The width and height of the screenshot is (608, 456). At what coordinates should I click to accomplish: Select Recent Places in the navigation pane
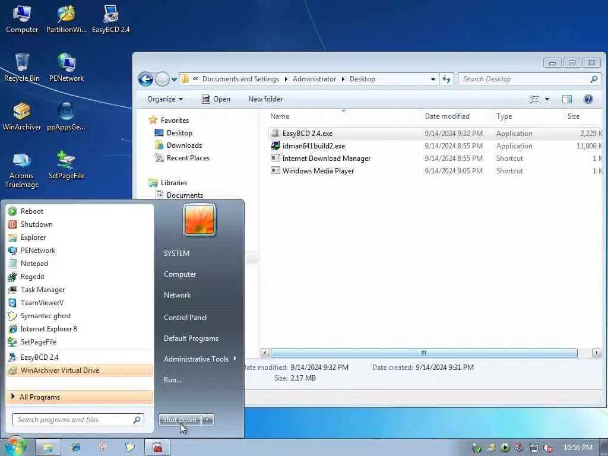(x=188, y=158)
